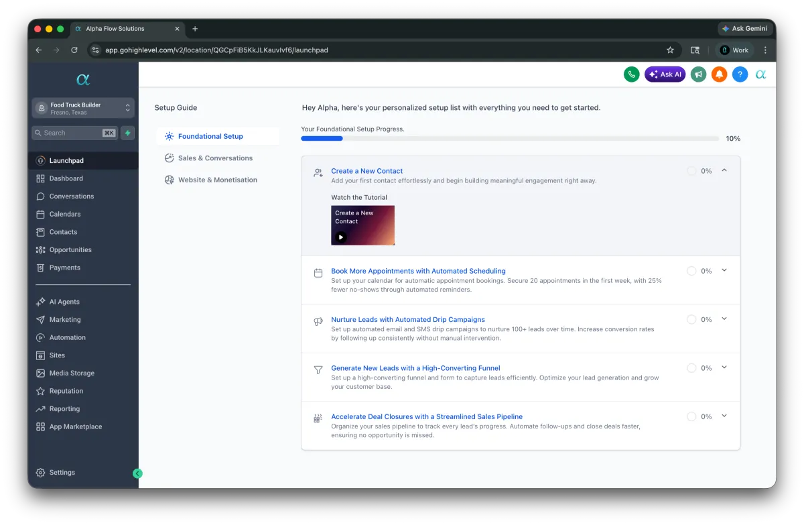Reload the page in browser
The image size is (804, 525).
click(x=74, y=50)
